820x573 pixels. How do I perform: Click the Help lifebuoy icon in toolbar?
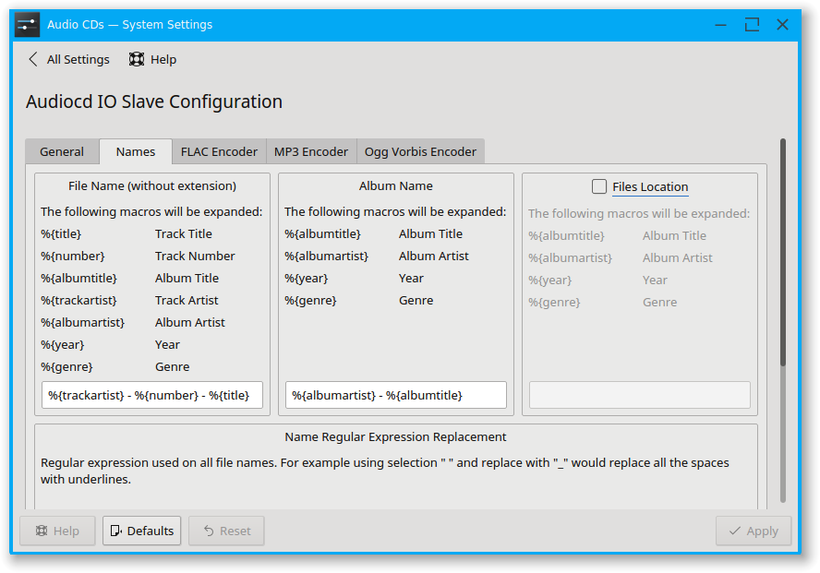click(x=137, y=59)
